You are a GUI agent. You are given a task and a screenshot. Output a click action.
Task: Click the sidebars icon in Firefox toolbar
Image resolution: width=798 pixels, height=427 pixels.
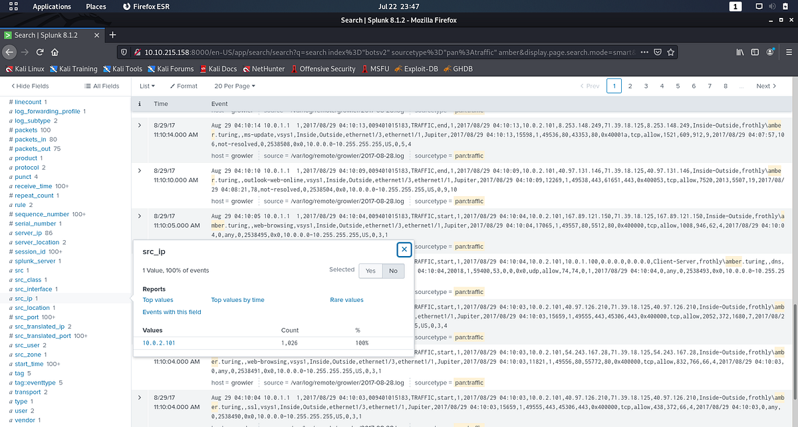[x=754, y=52]
